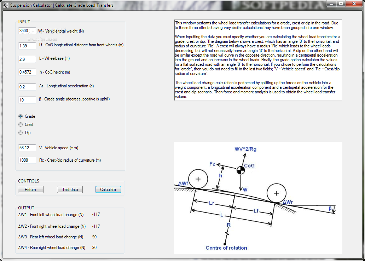Click the crest load transfer diagram
Viewport: 365px width, 261px height.
coord(258,198)
